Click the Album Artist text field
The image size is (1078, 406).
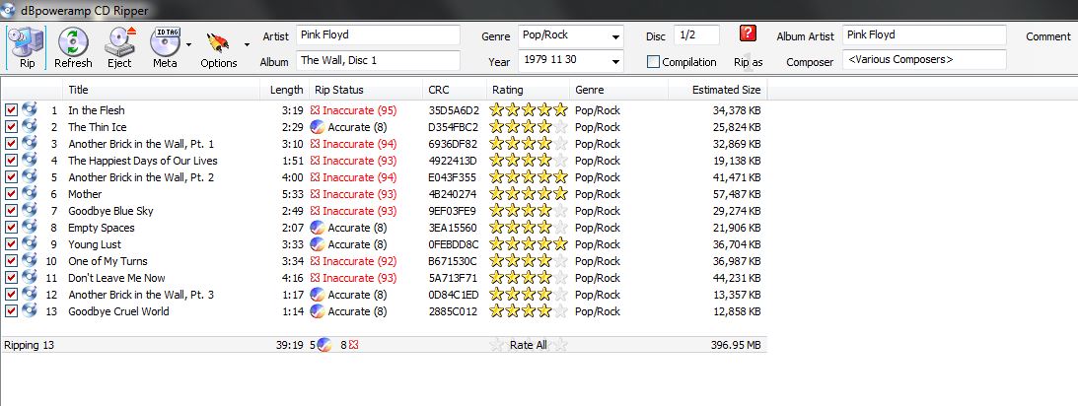923,35
